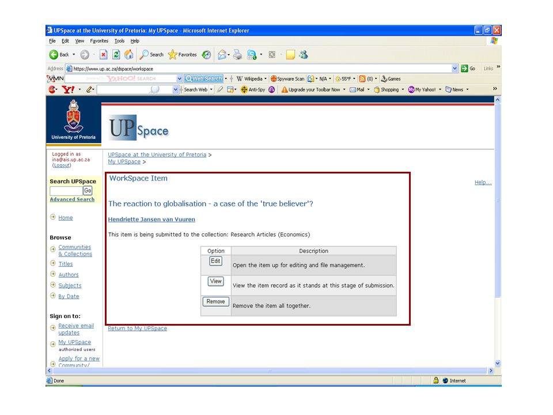Expand Search Web dropdown arrow
This screenshot has width=553, height=415.
(211, 90)
